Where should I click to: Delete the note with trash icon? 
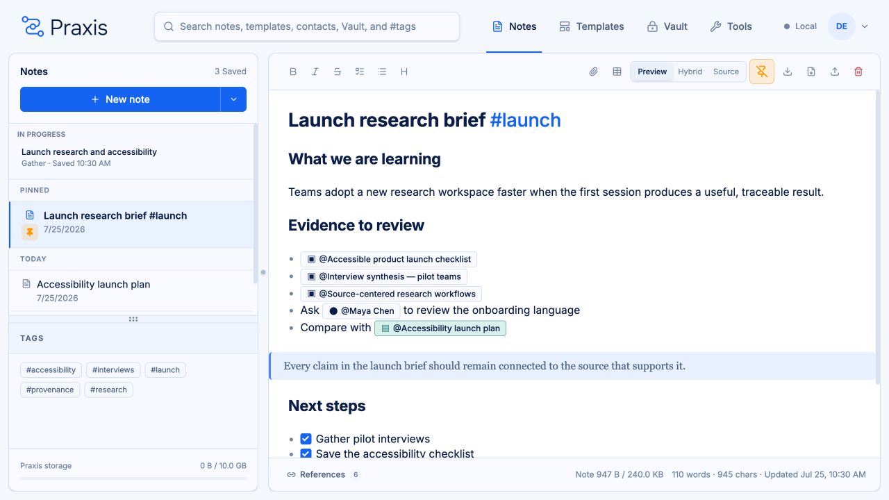(858, 72)
